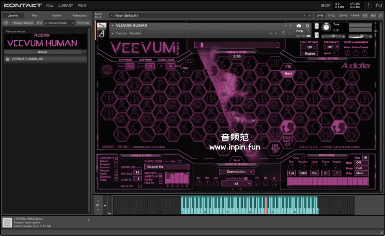
Task: Click the KSP button in rack header
Action: pos(365,15)
